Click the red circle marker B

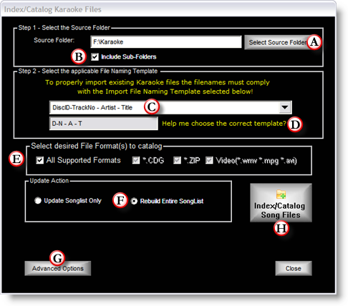pyautogui.click(x=79, y=56)
